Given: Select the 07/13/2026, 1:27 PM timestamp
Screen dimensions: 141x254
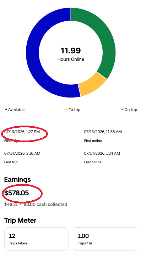Looking at the screenshot, I should pos(22,132).
